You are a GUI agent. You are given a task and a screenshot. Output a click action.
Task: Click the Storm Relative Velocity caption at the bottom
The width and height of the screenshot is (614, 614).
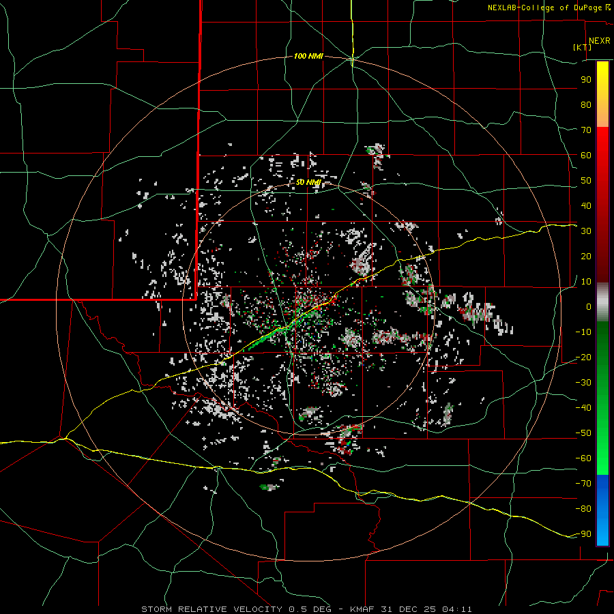click(306, 609)
